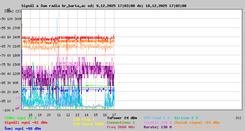Click the yellow ETH Plug legend label
The image size is (245, 131).
pos(84,119)
